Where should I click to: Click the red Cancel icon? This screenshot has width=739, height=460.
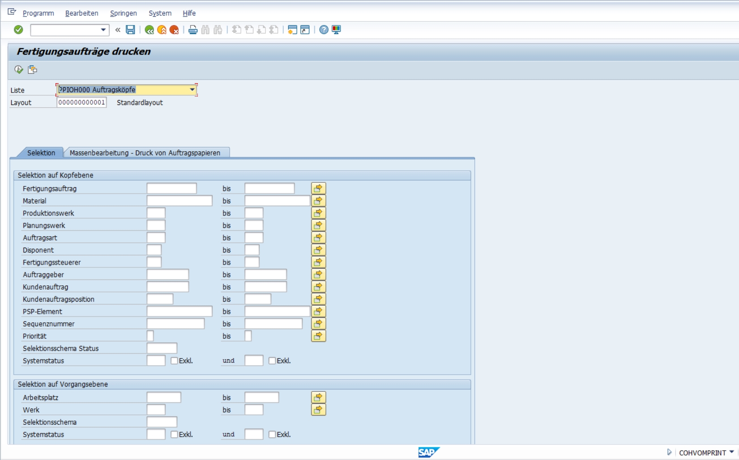coord(174,30)
